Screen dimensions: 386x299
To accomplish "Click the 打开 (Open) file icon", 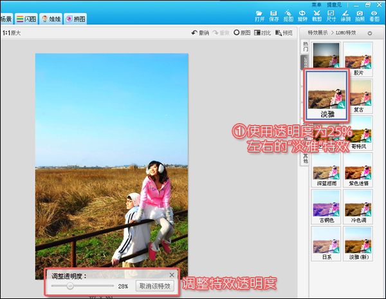I will pos(259,15).
